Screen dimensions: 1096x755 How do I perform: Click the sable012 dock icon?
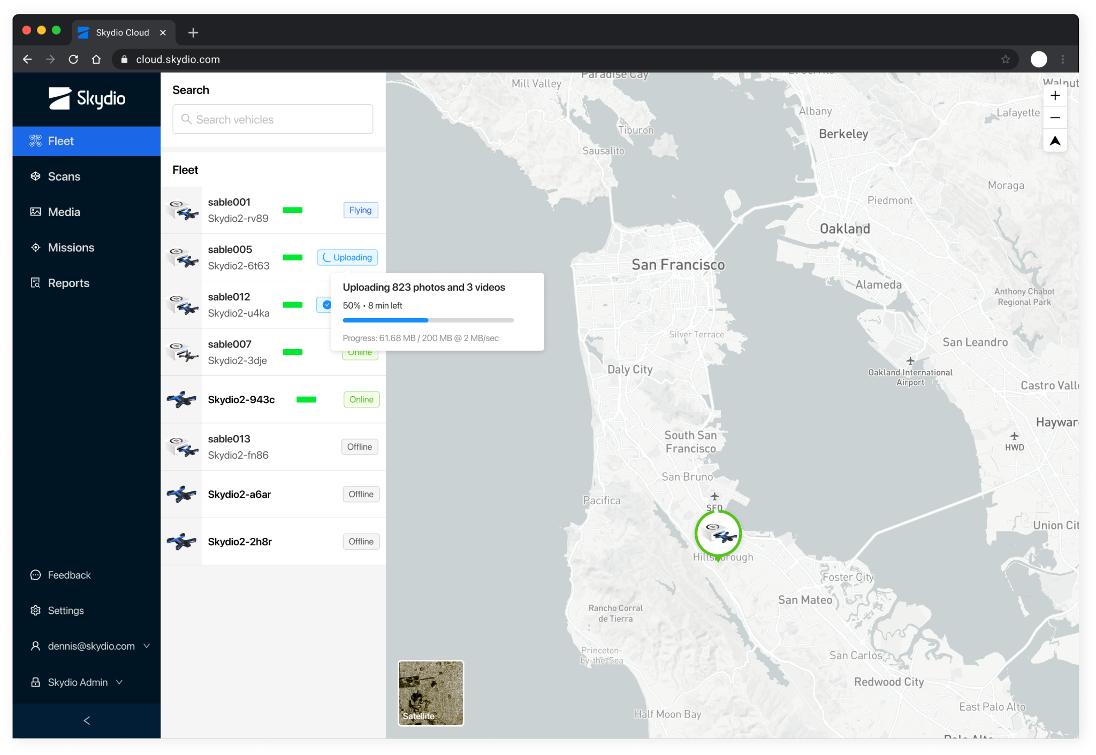click(x=182, y=305)
